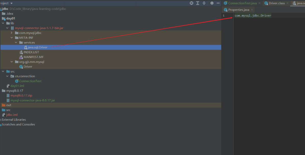Image resolution: width=305 pixels, height=155 pixels.
Task: Click the Driver class icon in the tree
Action: pyautogui.click(x=21, y=67)
